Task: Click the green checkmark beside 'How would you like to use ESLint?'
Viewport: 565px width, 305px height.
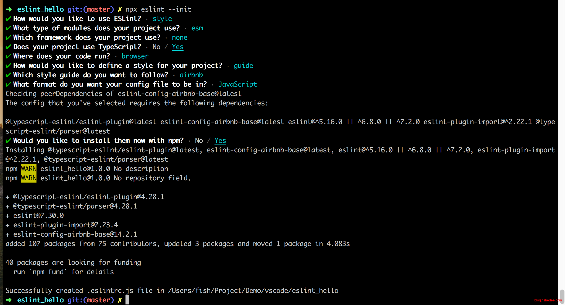Action: (8, 19)
